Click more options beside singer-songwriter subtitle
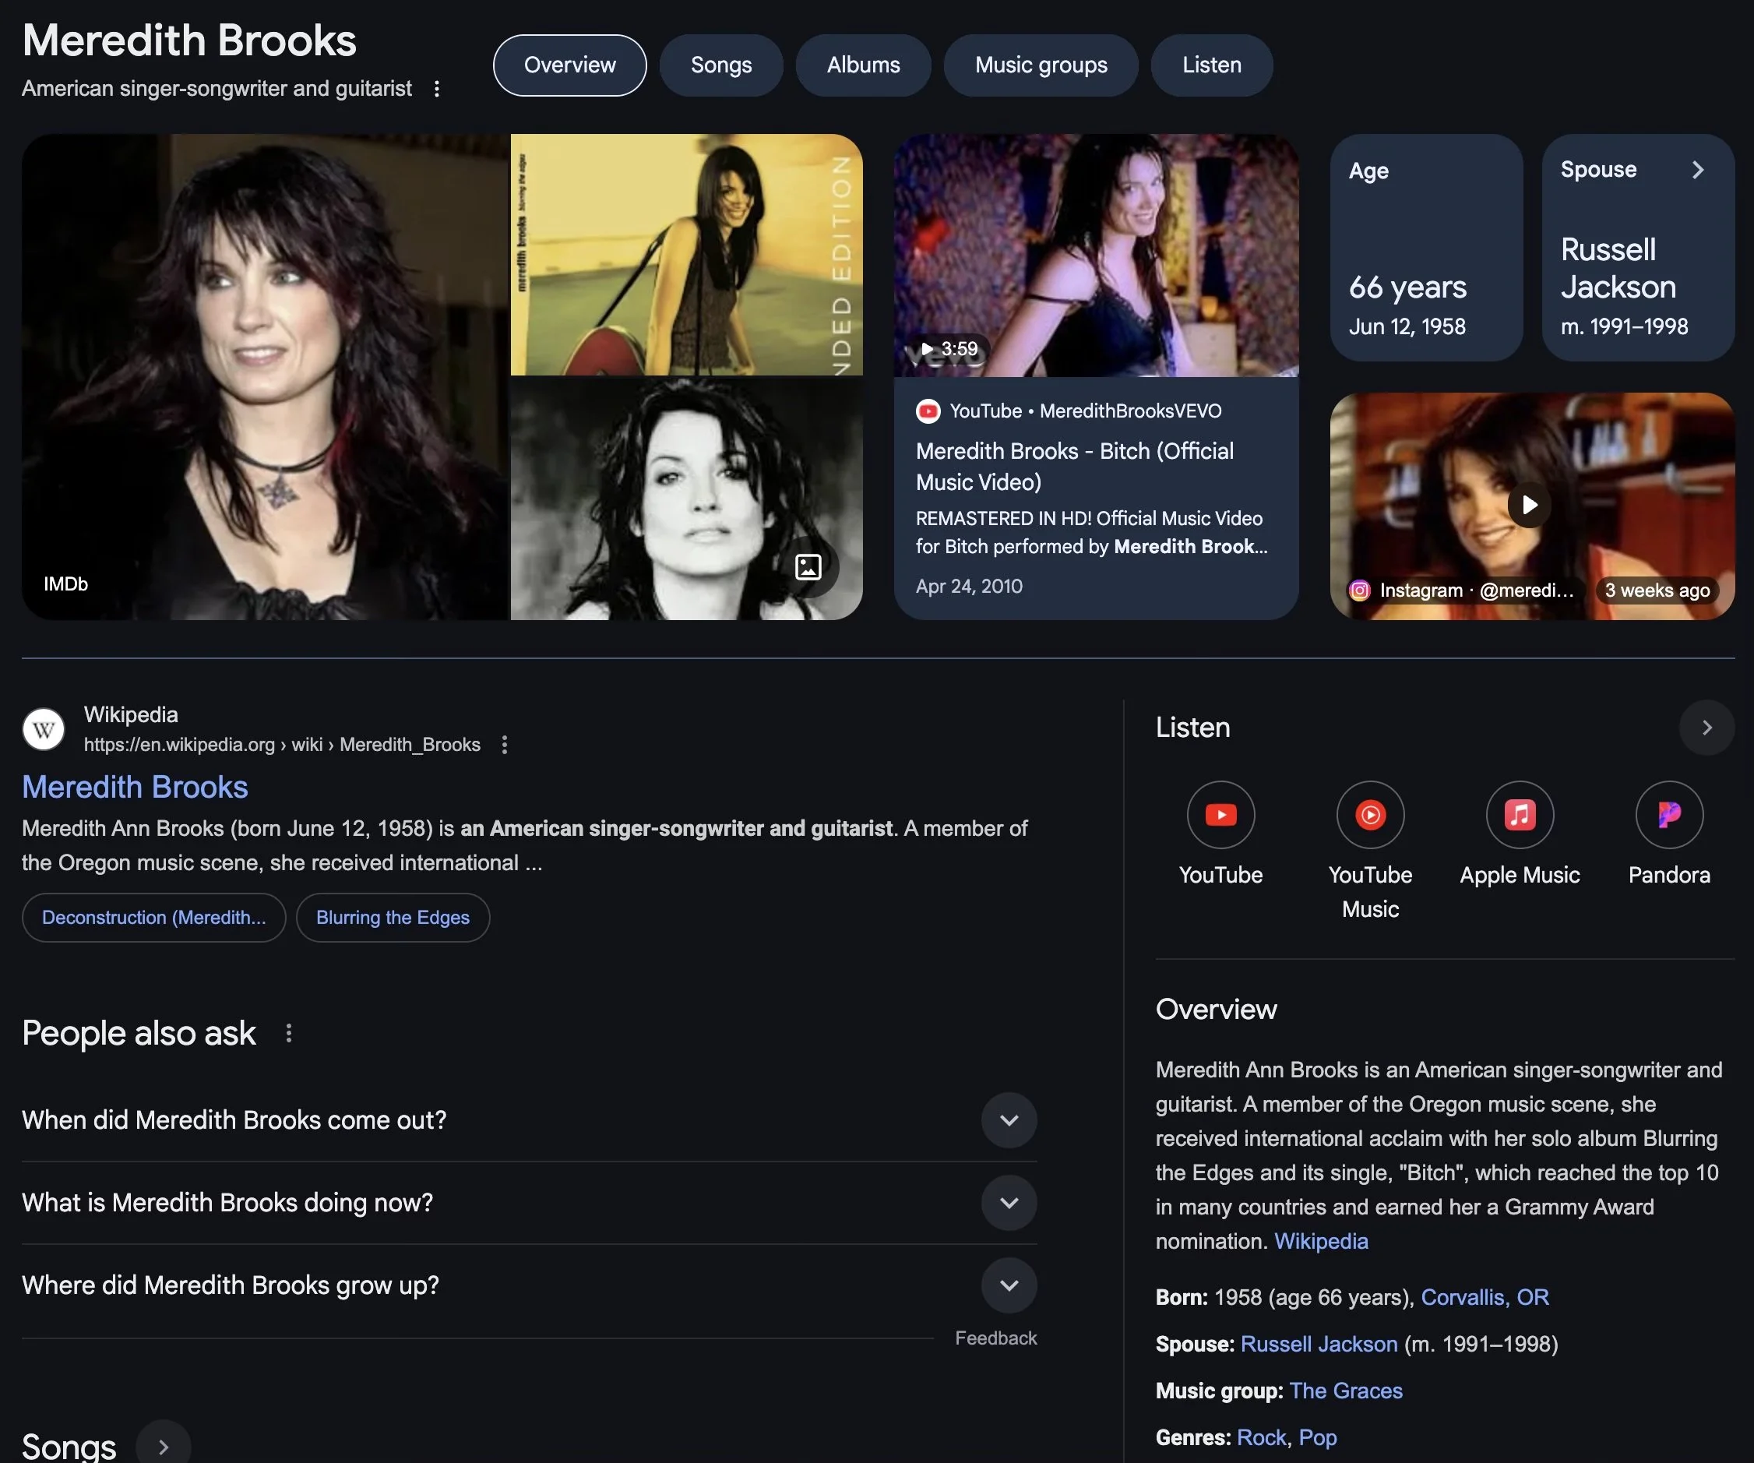1754x1463 pixels. pos(437,89)
